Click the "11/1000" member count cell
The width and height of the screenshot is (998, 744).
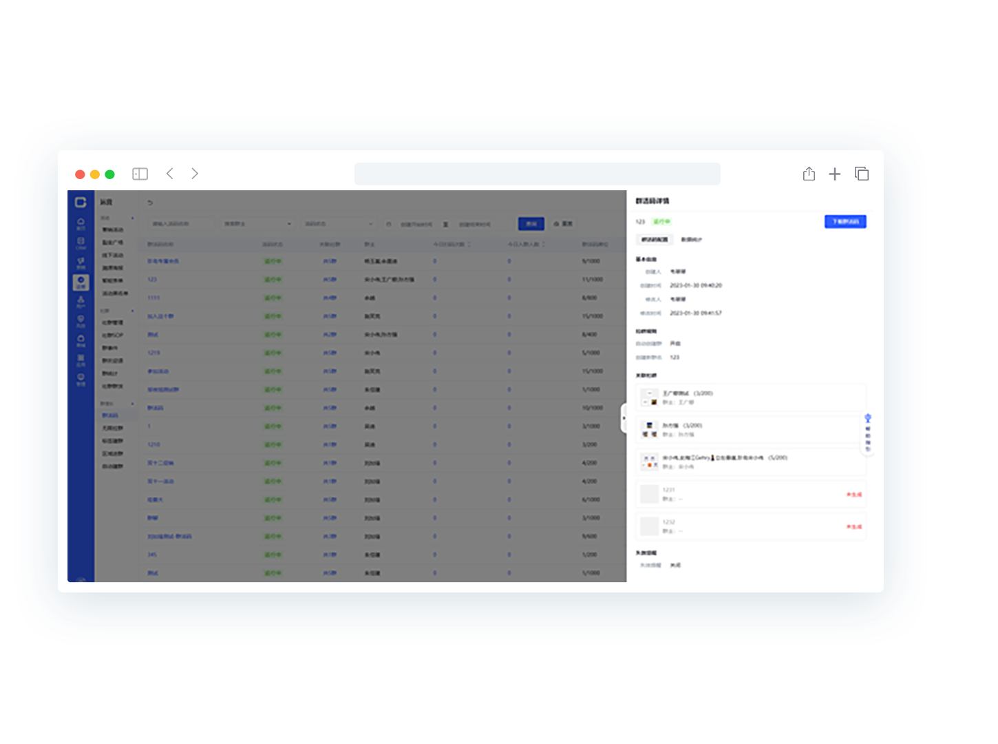[x=593, y=280]
